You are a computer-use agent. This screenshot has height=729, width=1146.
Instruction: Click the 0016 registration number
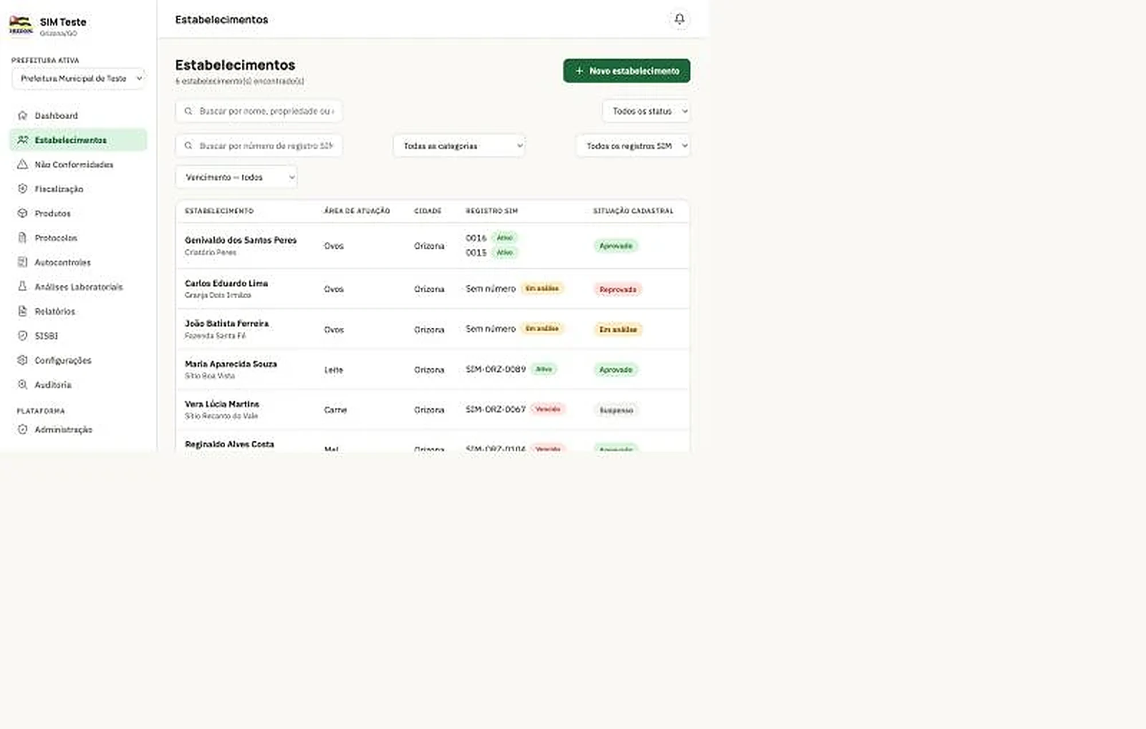click(476, 238)
